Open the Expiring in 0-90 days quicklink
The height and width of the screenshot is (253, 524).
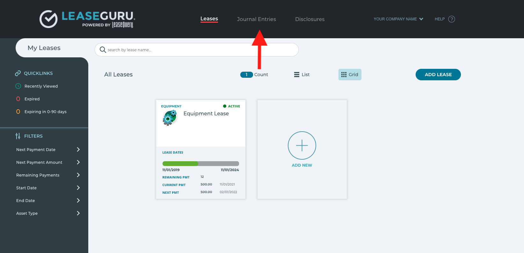point(45,112)
